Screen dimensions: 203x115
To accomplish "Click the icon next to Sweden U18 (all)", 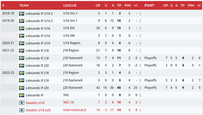I will pos(22,110).
